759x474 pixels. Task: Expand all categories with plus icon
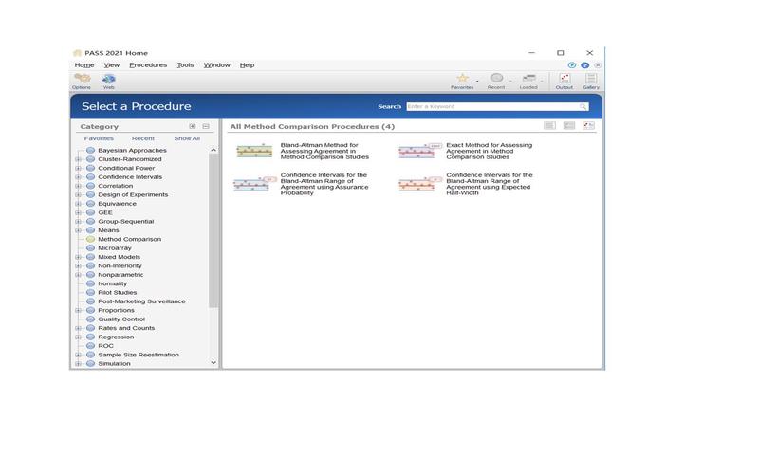pos(193,126)
